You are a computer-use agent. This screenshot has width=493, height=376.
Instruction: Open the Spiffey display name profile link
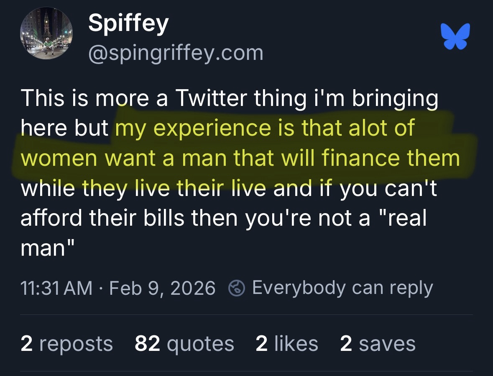128,23
